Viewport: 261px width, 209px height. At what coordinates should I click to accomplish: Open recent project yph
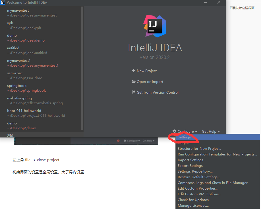[40, 25]
